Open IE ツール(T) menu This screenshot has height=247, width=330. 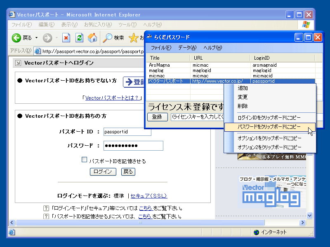127,25
